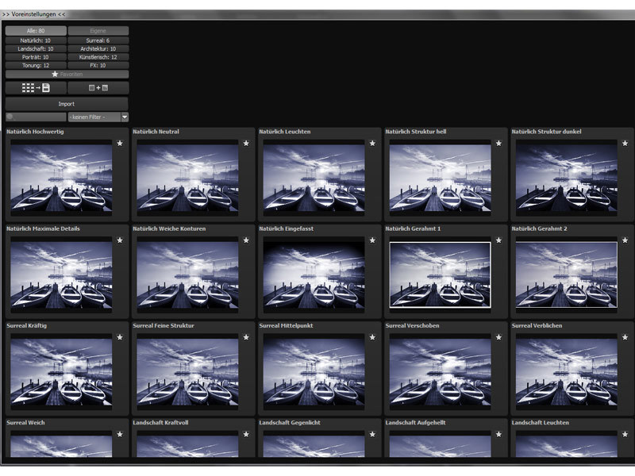Apply the Surreal Mittelpunkt thumbnail
Image resolution: width=635 pixels, height=476 pixels.
(x=314, y=372)
